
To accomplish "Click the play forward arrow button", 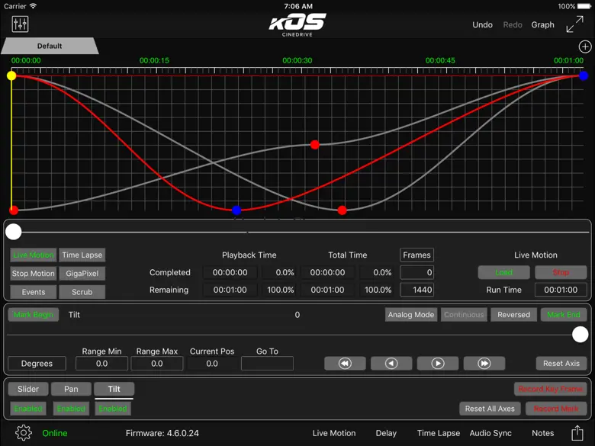I will [x=438, y=364].
